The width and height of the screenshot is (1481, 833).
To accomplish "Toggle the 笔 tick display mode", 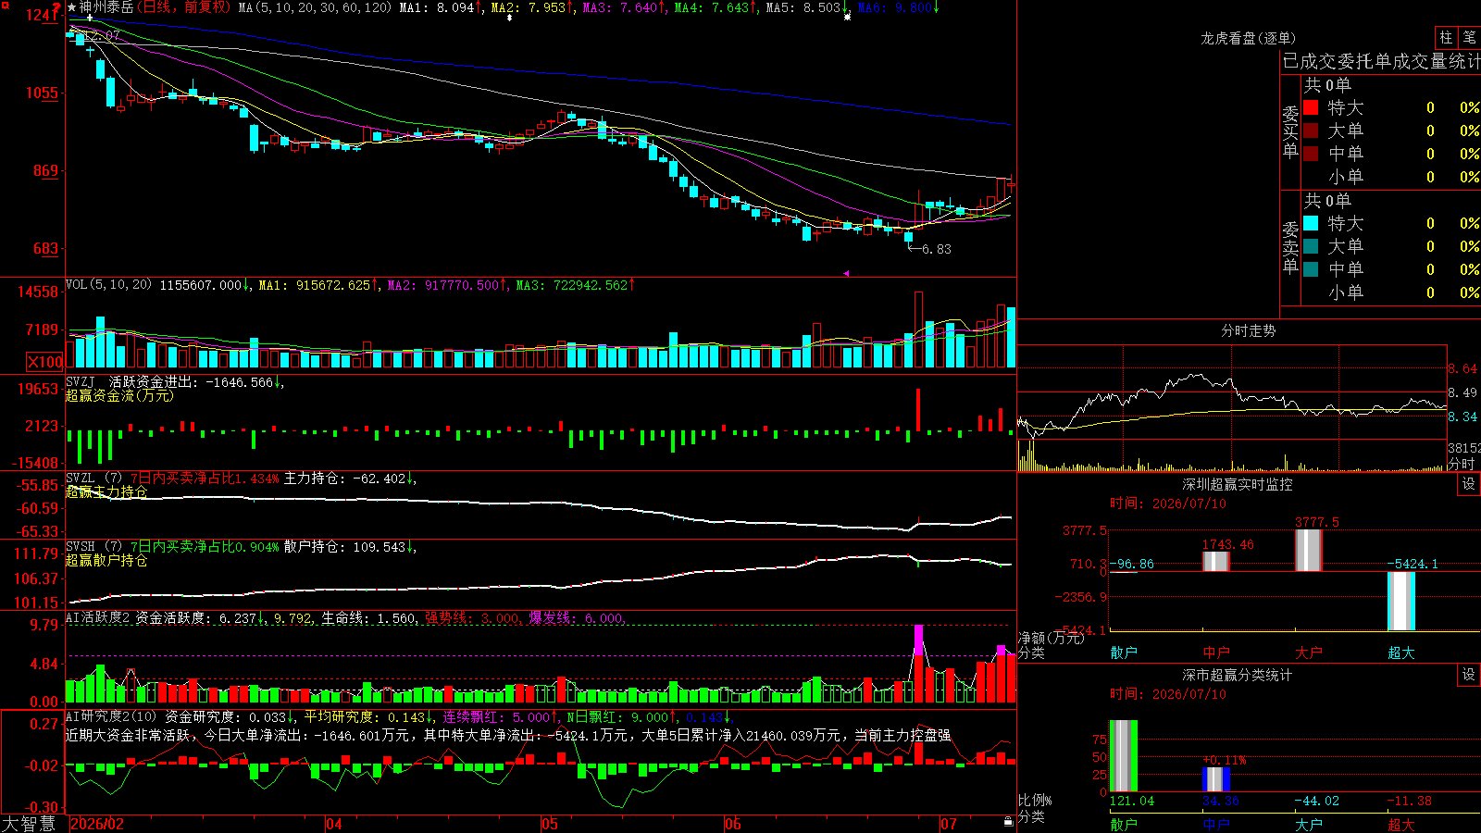I will coord(1469,37).
